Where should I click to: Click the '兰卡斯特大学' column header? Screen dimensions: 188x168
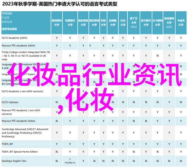[x=158, y=23]
